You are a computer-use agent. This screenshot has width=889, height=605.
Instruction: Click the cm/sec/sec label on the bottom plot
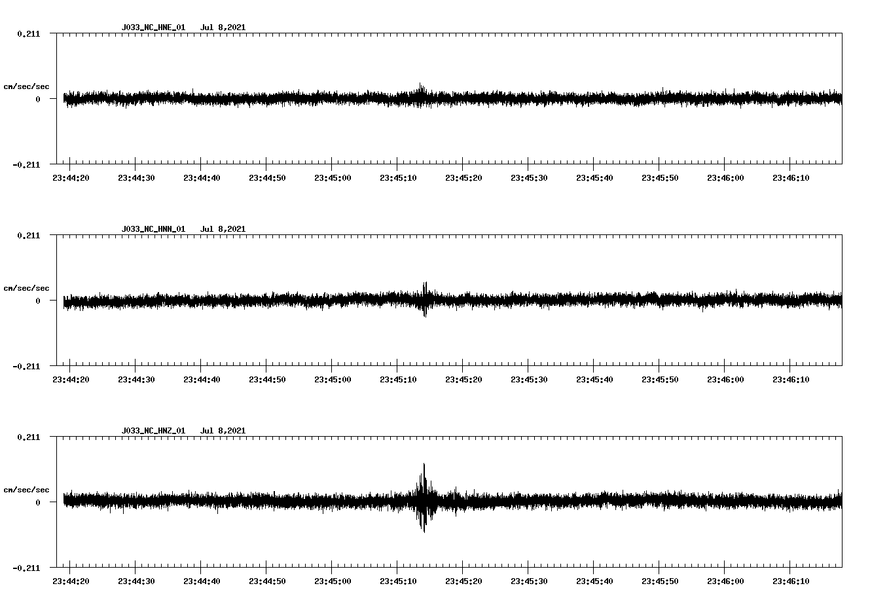click(27, 488)
